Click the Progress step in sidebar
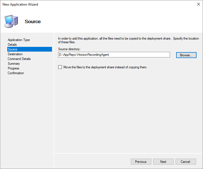The width and height of the screenshot is (203, 169). (13, 68)
